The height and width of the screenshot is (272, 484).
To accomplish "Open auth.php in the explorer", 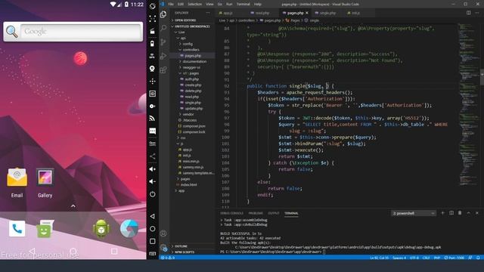I will click(191, 79).
